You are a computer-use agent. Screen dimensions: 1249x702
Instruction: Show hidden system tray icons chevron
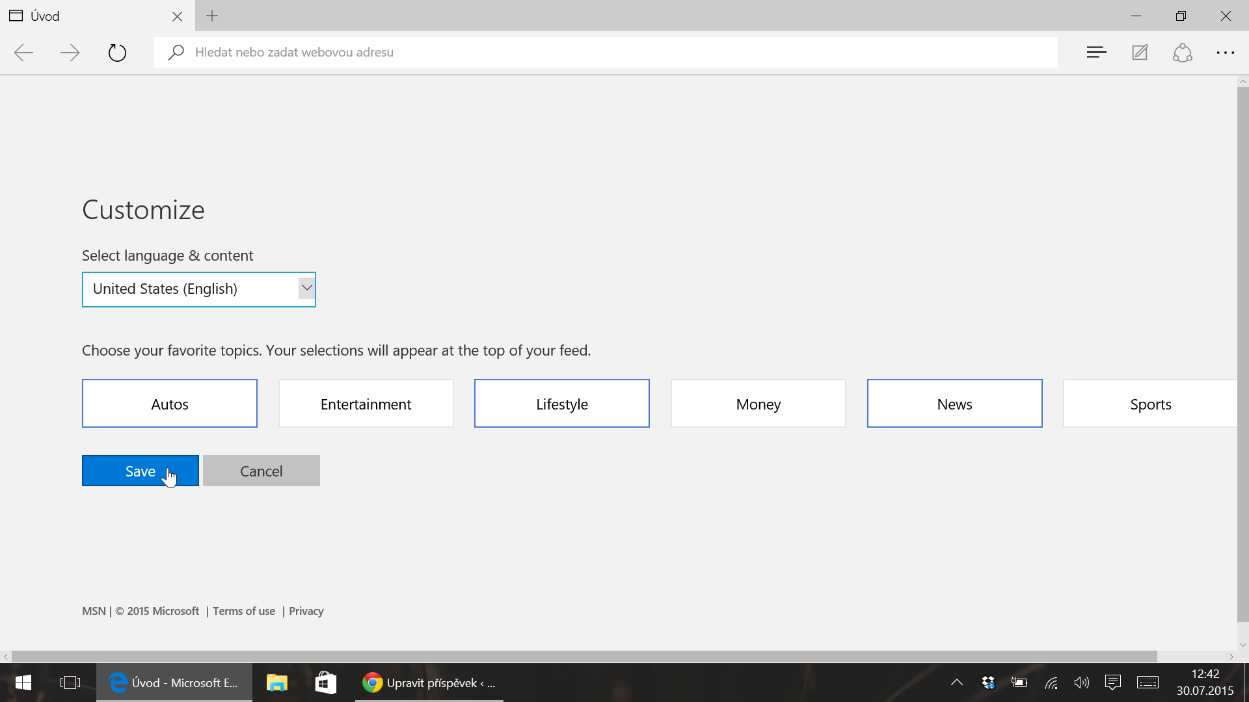pyautogui.click(x=956, y=682)
